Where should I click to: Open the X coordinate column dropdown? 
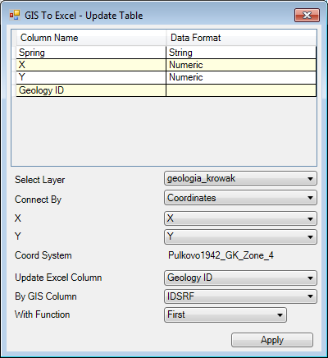tap(240, 218)
